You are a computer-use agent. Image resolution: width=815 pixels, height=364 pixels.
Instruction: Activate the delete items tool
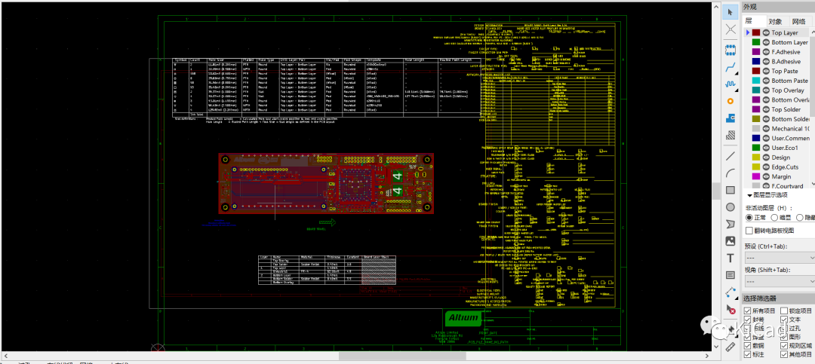click(x=730, y=309)
